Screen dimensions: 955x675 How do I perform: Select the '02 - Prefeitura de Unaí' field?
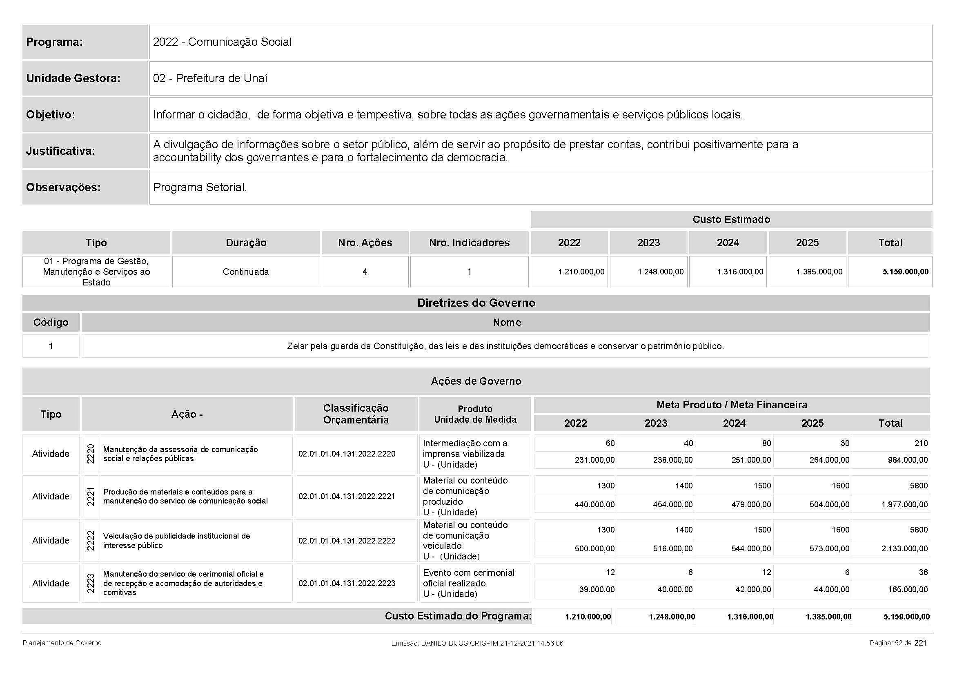pos(210,78)
